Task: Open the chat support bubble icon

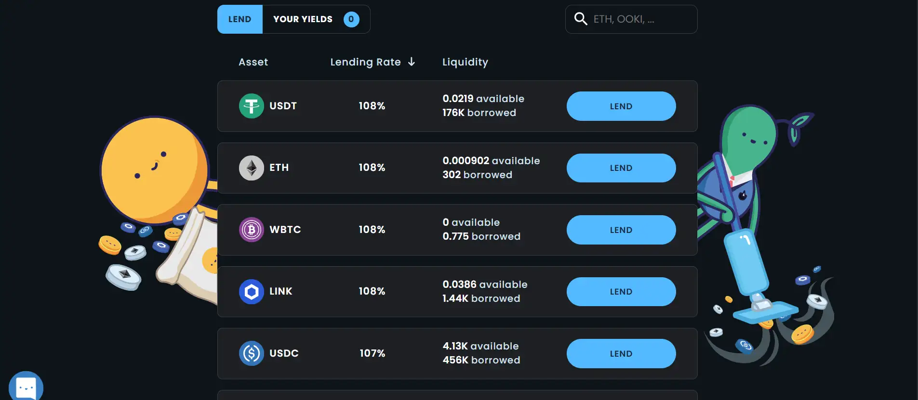Action: pos(26,387)
